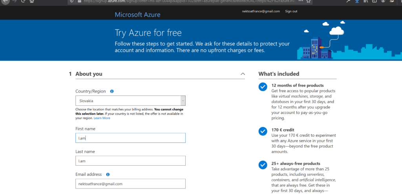Click the Sign out link
Image resolution: width=402 pixels, height=194 pixels.
291,11
